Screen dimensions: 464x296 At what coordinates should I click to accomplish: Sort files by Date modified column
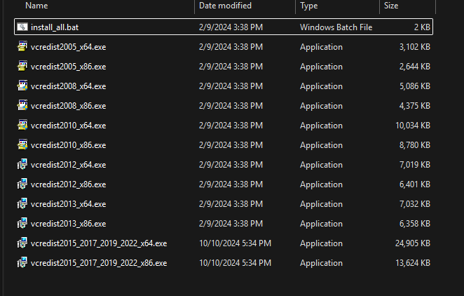(x=227, y=6)
